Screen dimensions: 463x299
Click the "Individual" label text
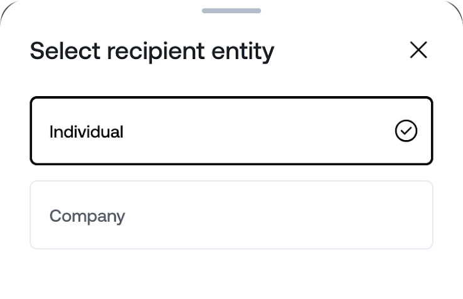tap(87, 132)
